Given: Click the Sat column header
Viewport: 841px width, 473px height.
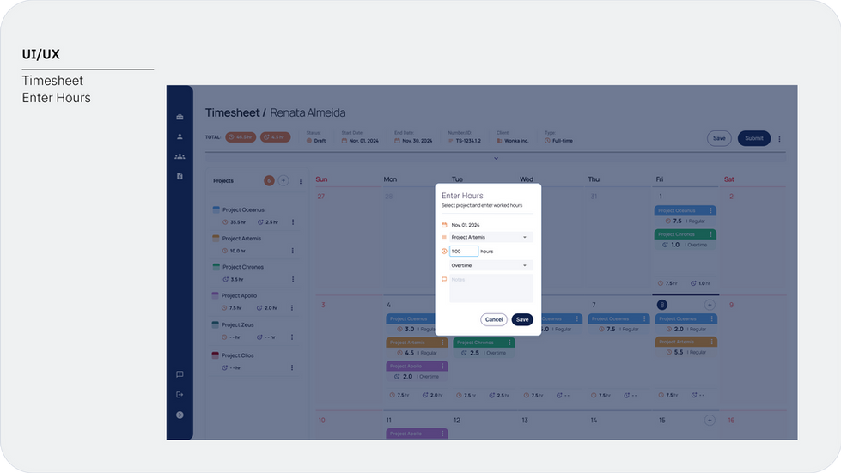Looking at the screenshot, I should (729, 179).
